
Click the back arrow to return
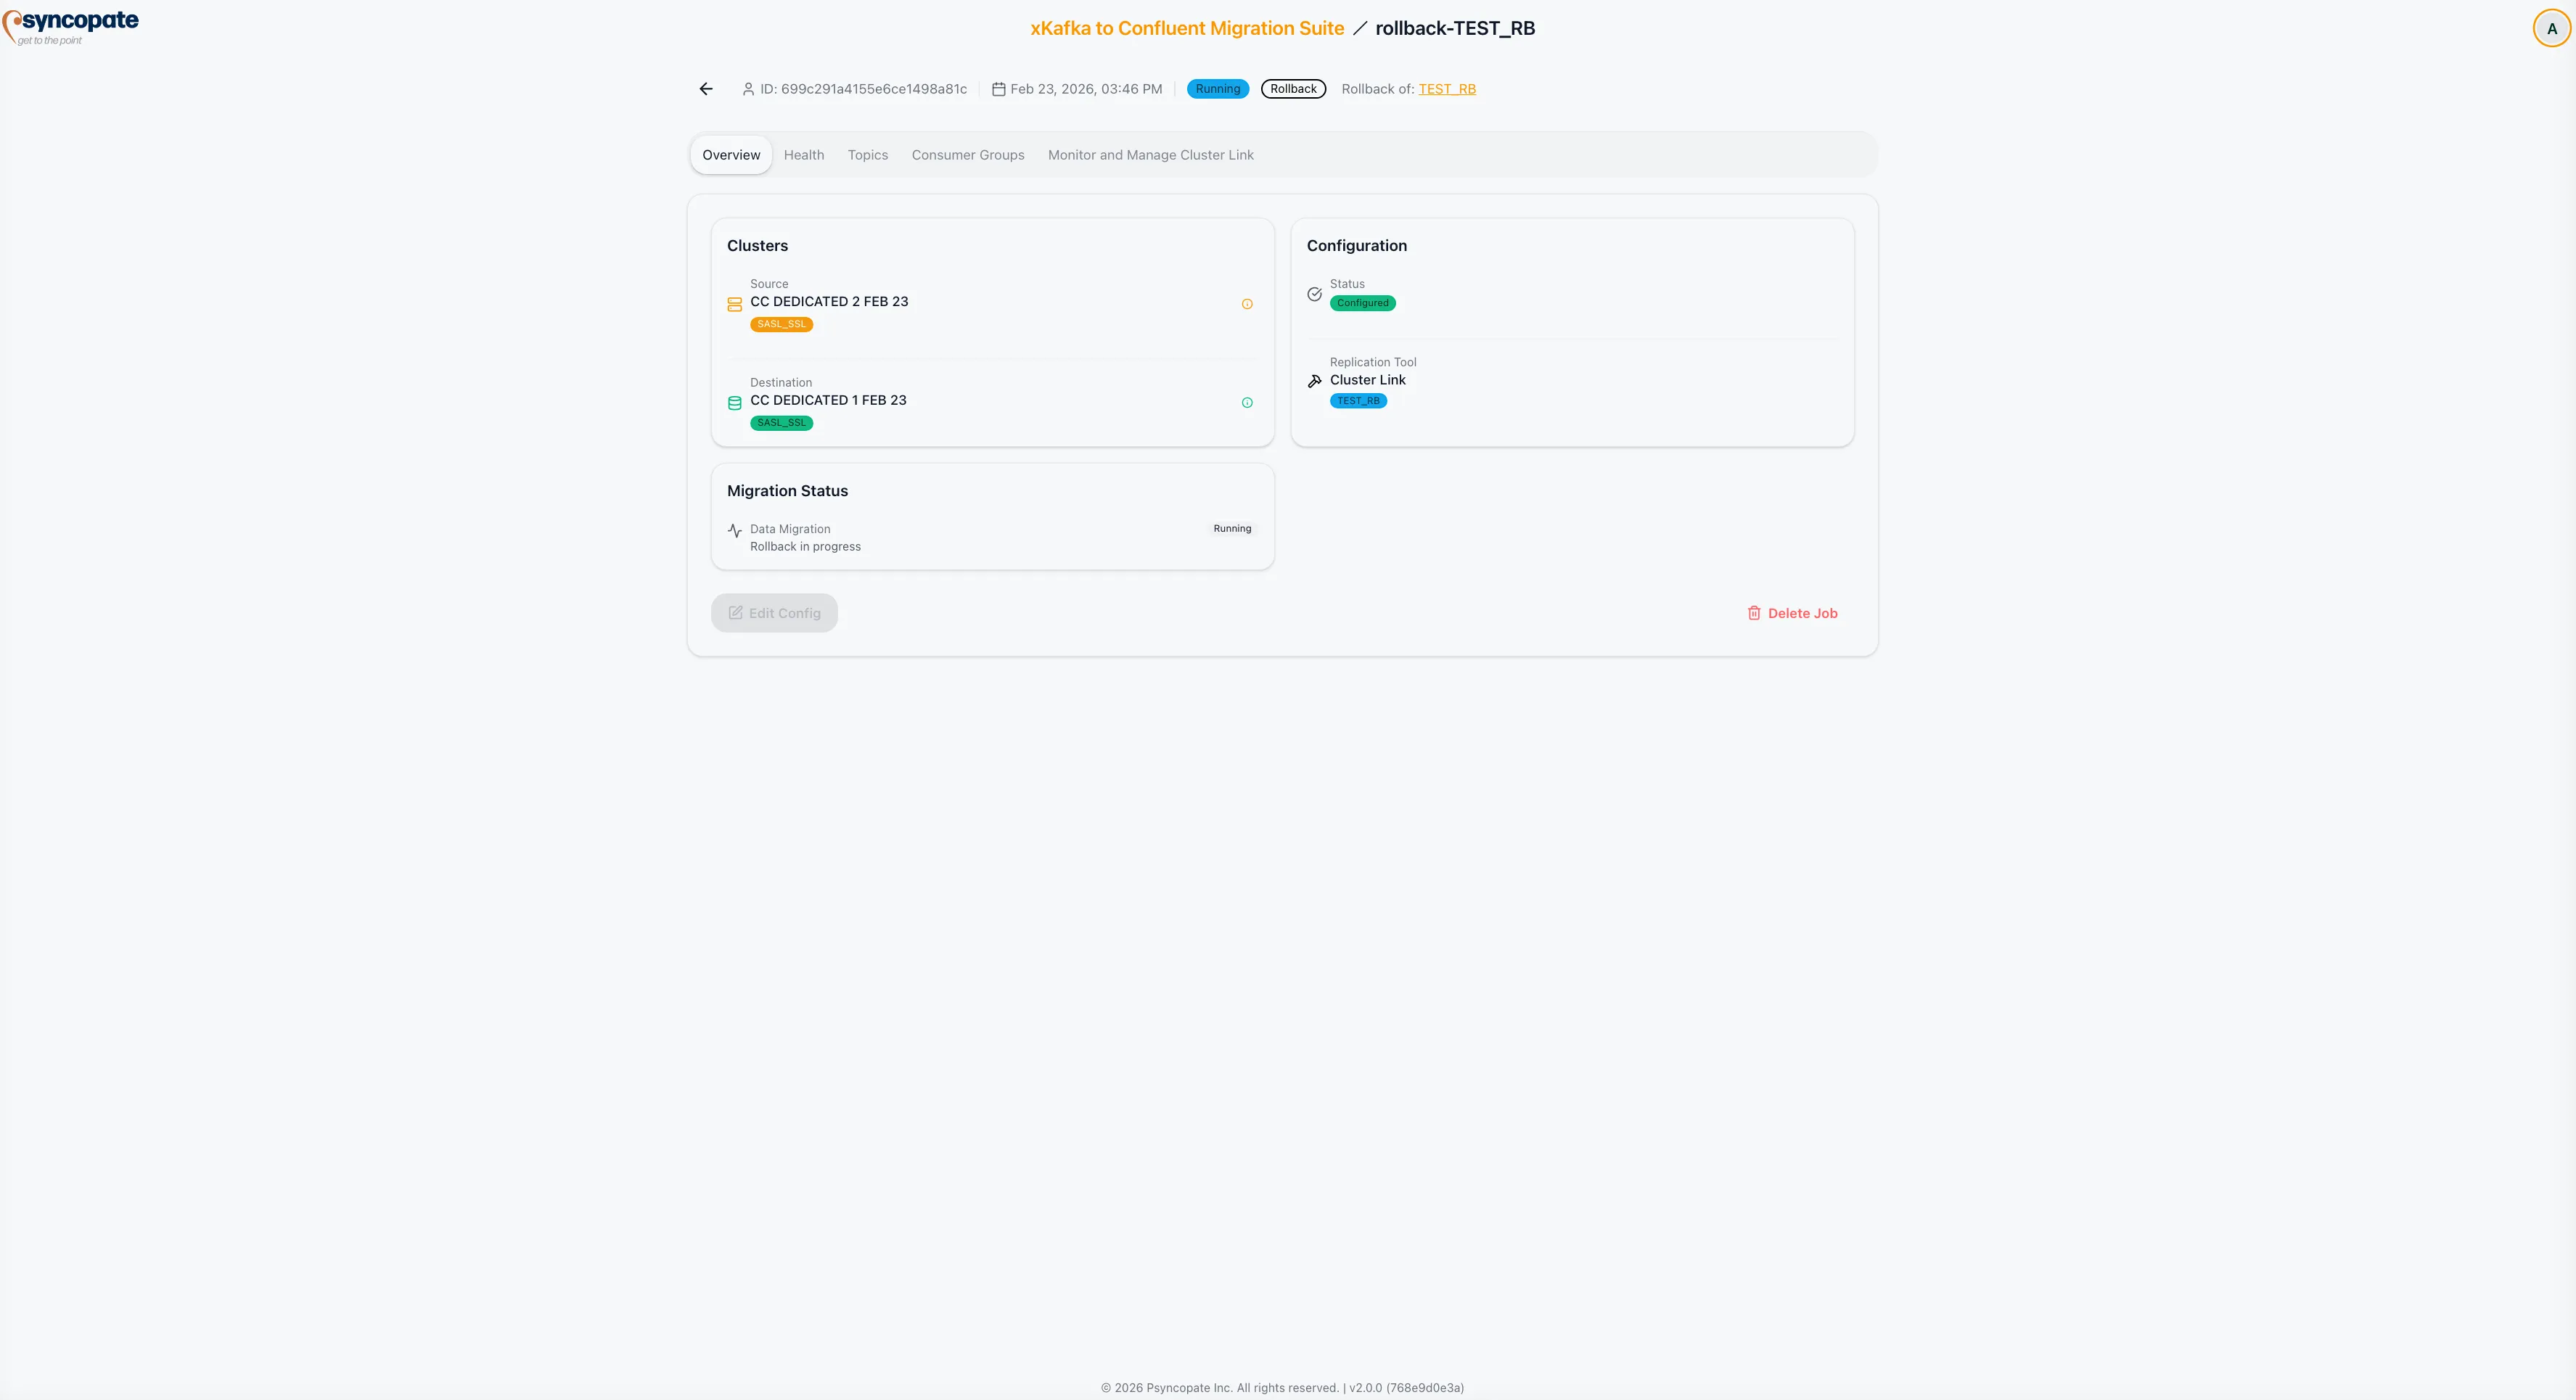pyautogui.click(x=706, y=88)
